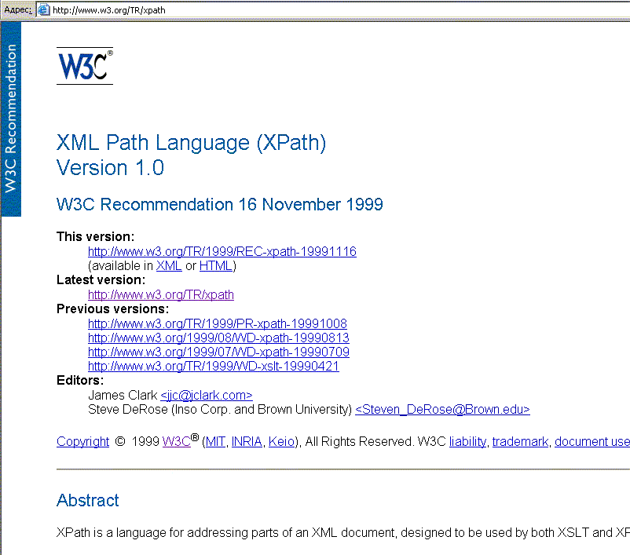Click the Internet Explorer page icon in address bar
The image size is (630, 555).
tap(43, 9)
